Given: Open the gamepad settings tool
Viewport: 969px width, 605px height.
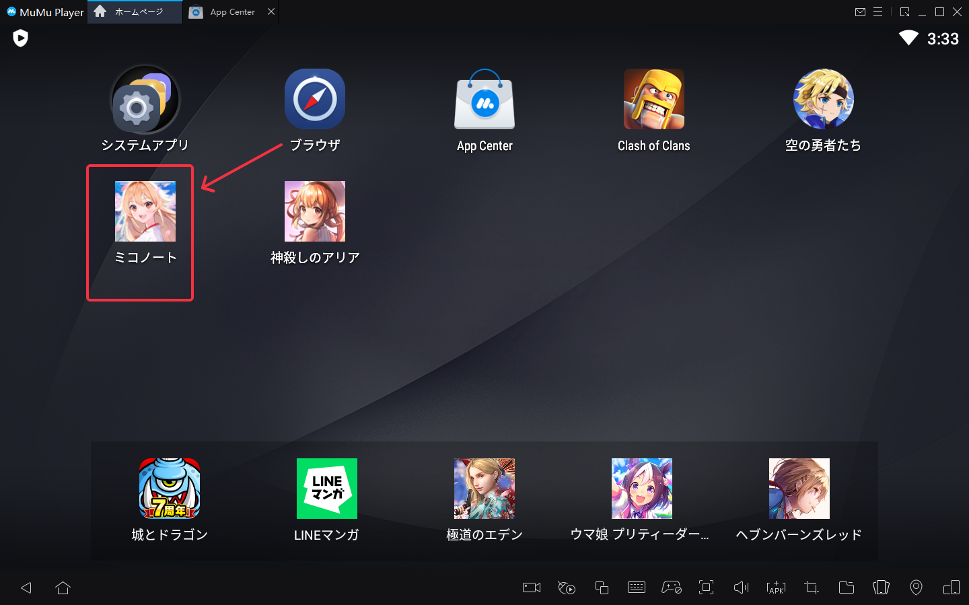Looking at the screenshot, I should pyautogui.click(x=672, y=588).
